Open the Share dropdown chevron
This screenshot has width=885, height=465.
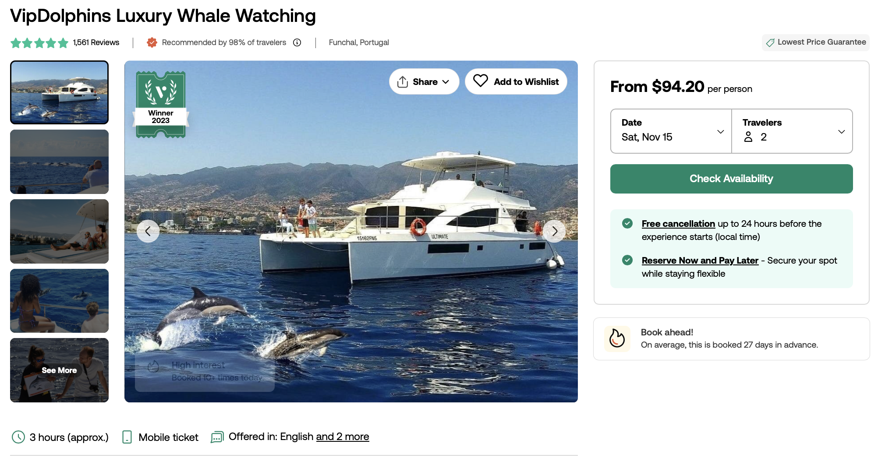coord(446,82)
